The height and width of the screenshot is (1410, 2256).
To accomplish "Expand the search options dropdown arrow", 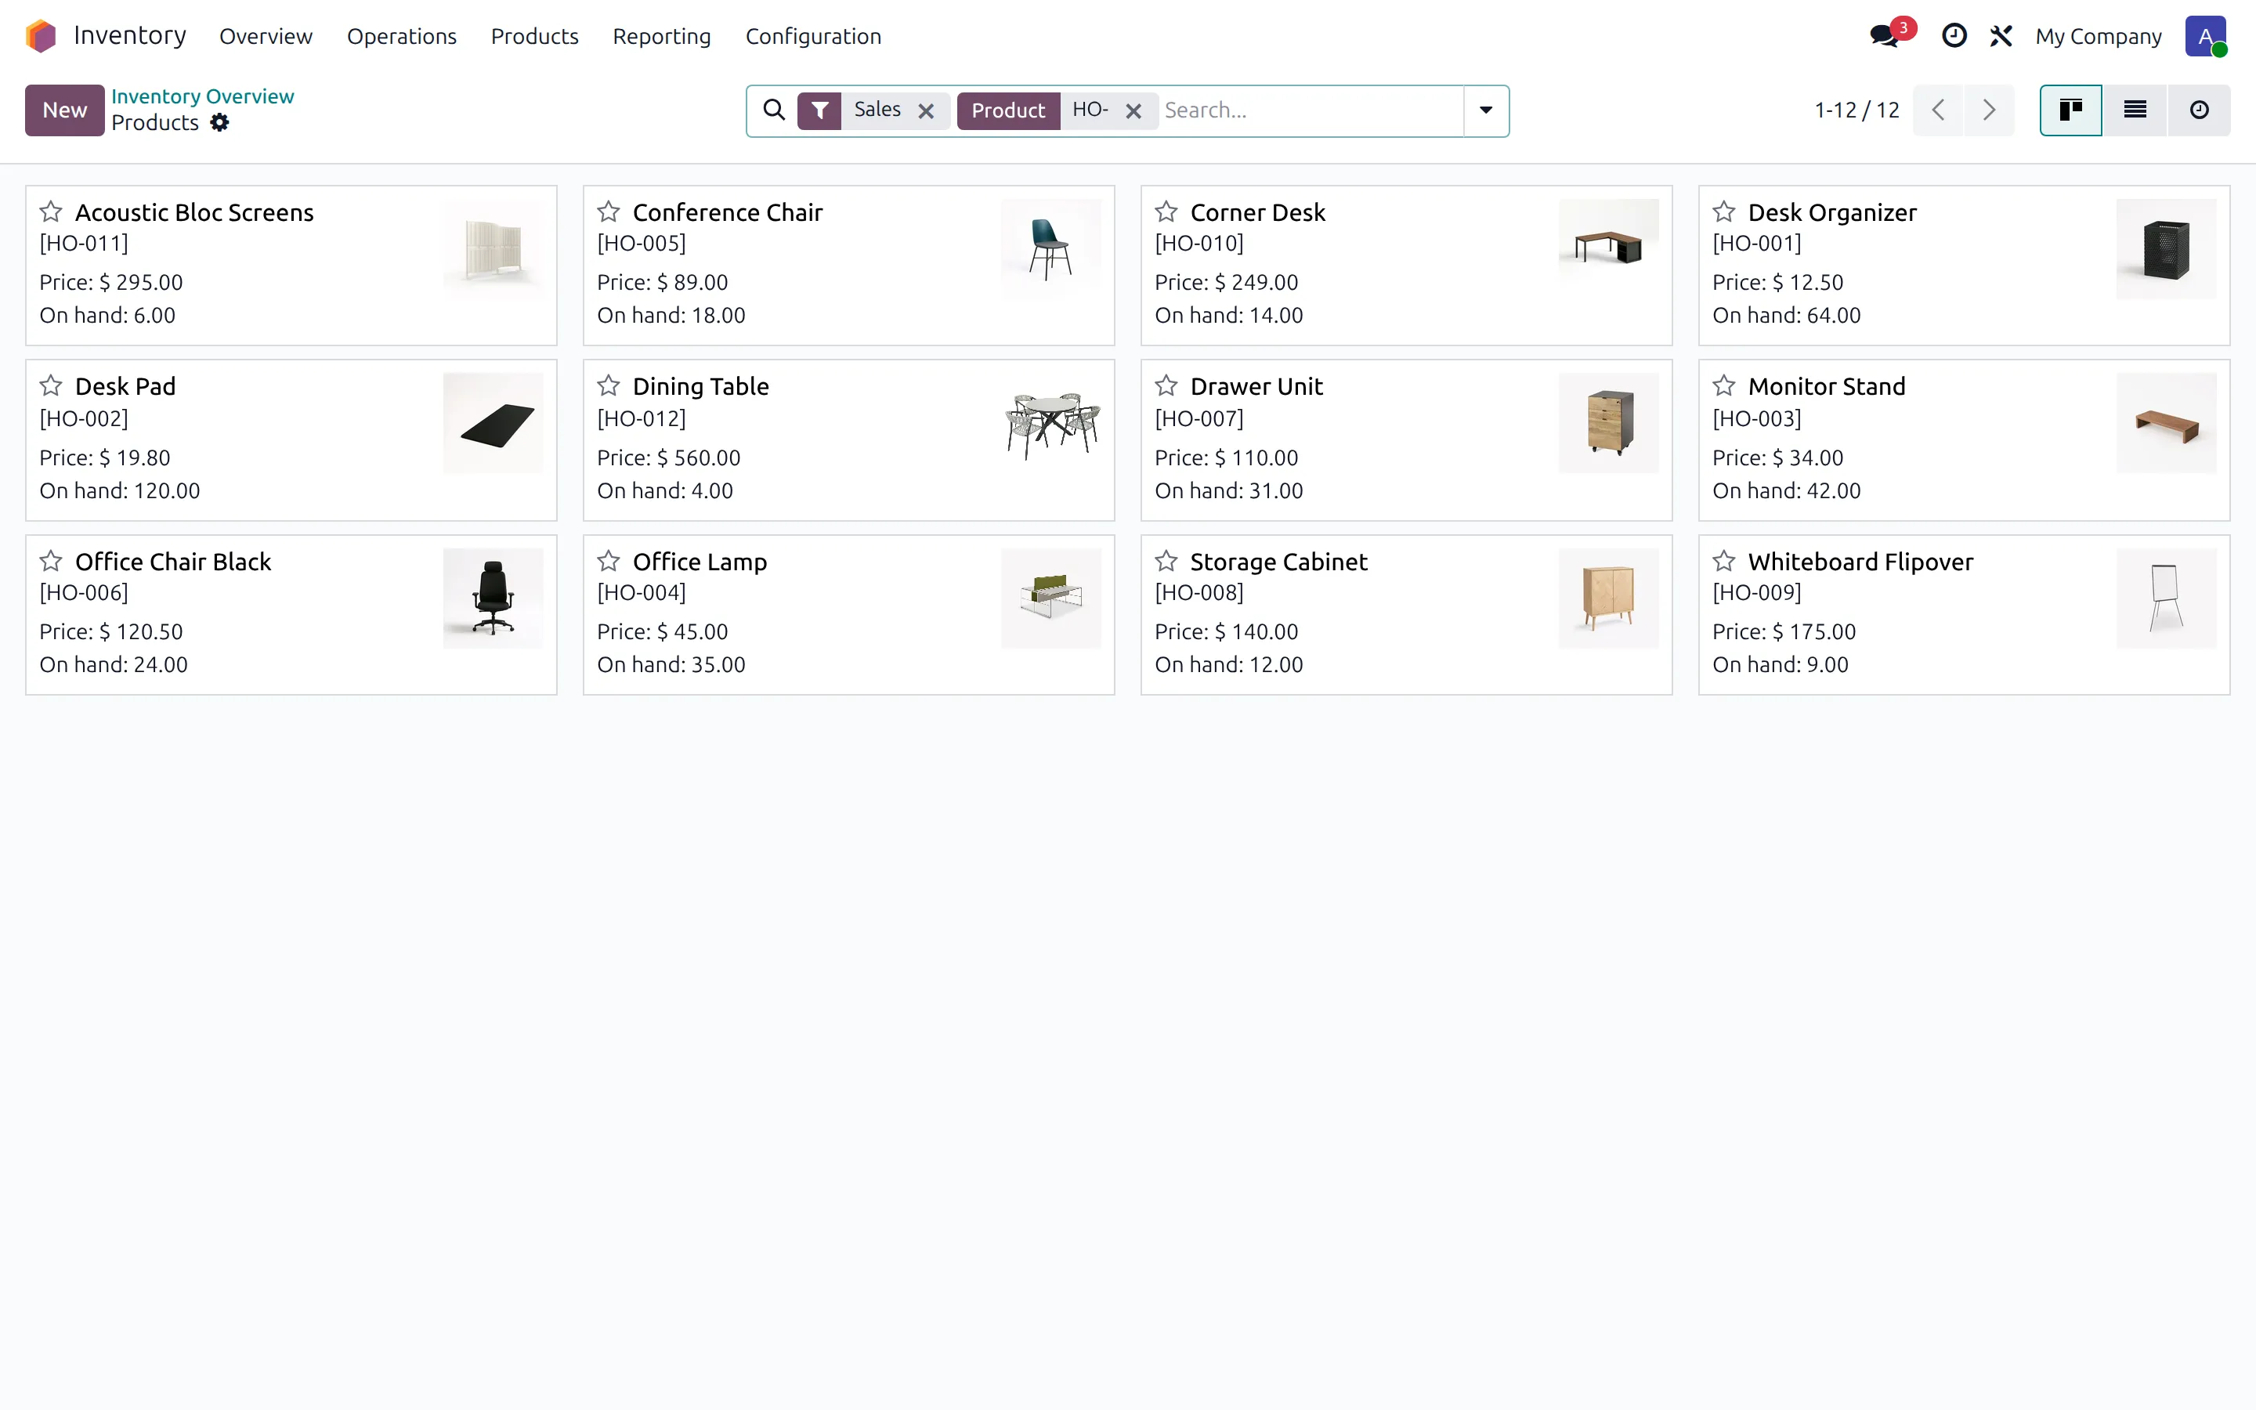I will 1486,110.
